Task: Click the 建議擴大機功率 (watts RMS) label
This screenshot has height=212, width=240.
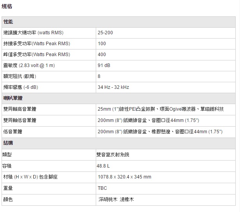Action: click(33, 32)
